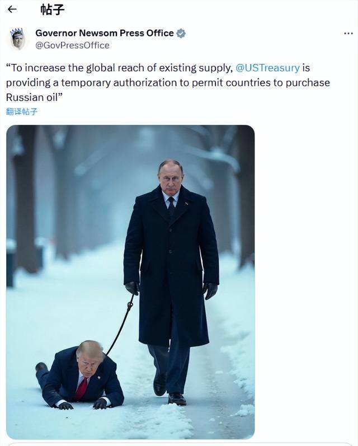Go back using the left arrow
The width and height of the screenshot is (358, 446).
pos(12,9)
